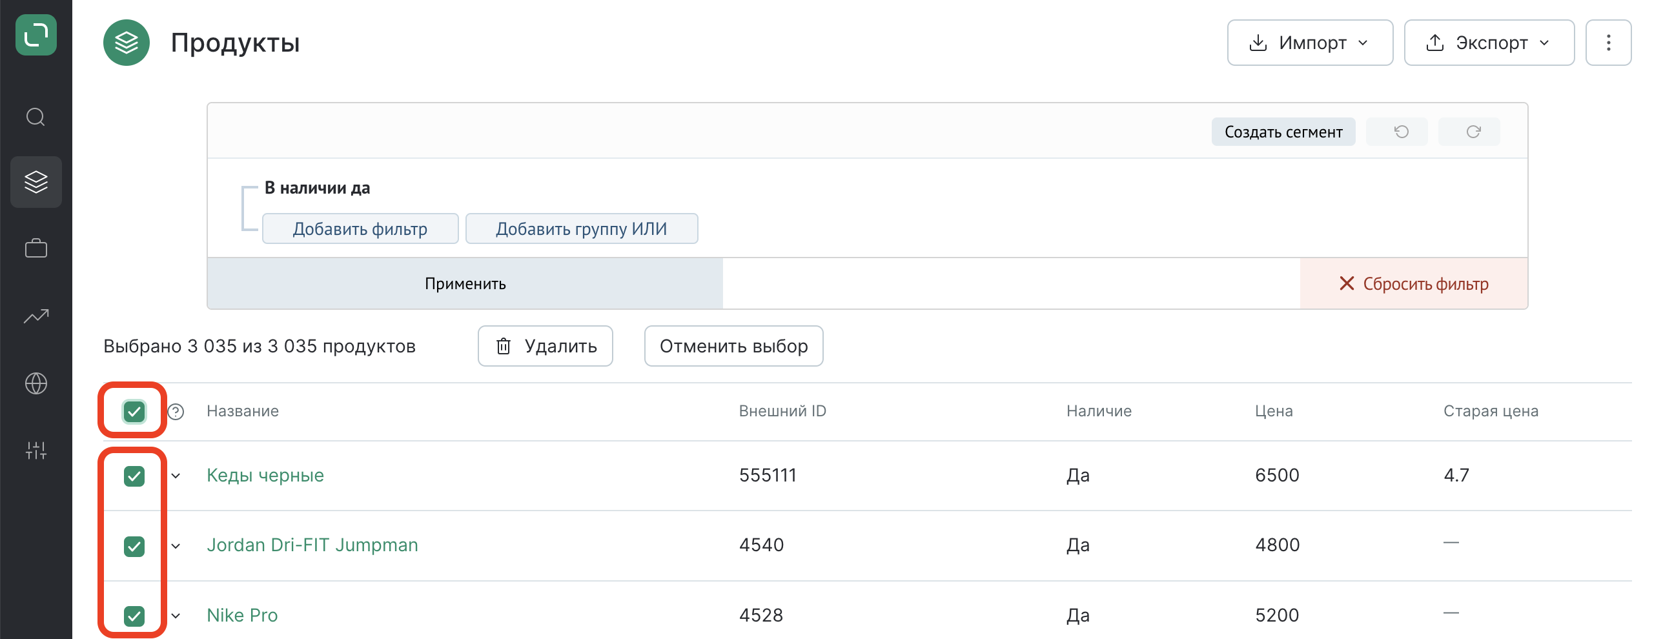Click the help question mark beside Название
The image size is (1663, 639).
coord(176,412)
